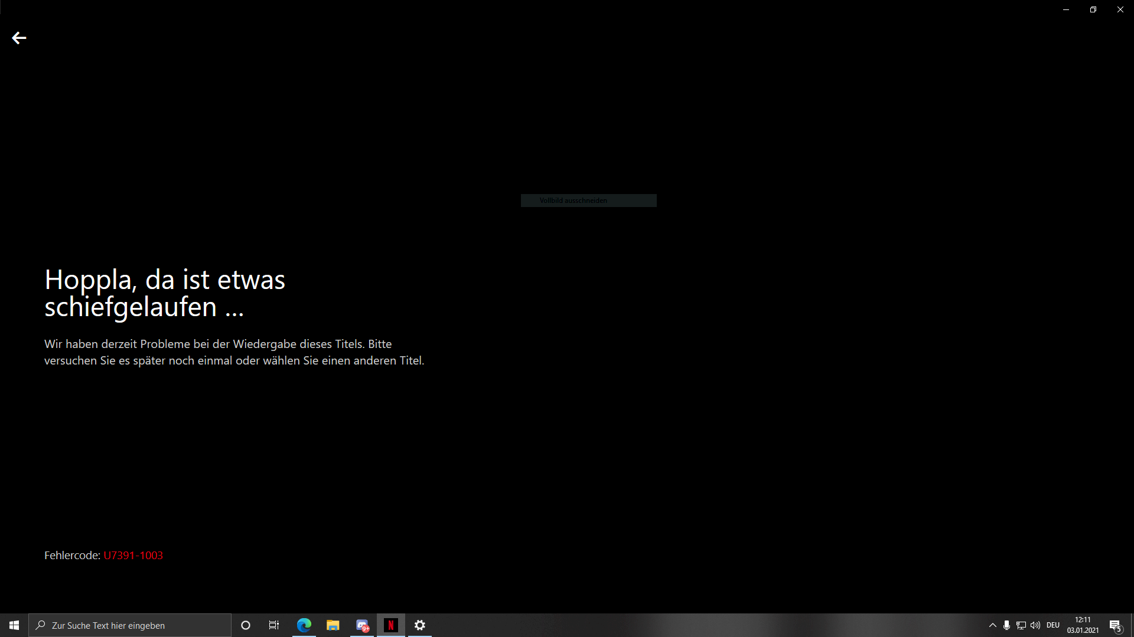The image size is (1134, 637).
Task: Switch to the Netflix taskbar icon
Action: [391, 625]
